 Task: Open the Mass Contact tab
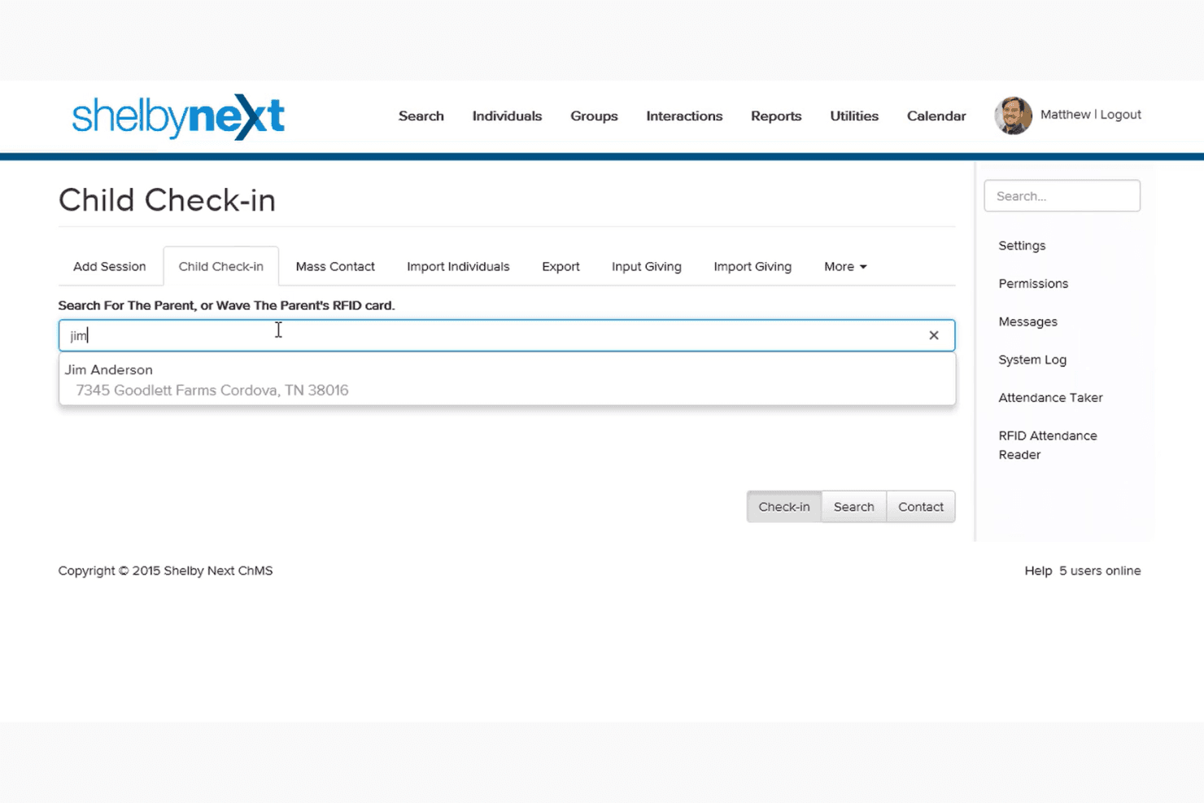click(x=335, y=267)
